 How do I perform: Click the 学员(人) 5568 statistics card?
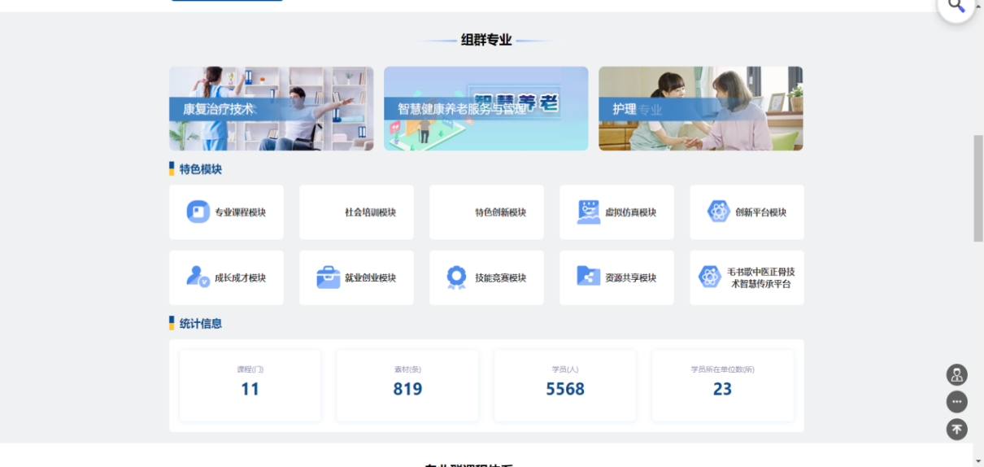point(565,386)
